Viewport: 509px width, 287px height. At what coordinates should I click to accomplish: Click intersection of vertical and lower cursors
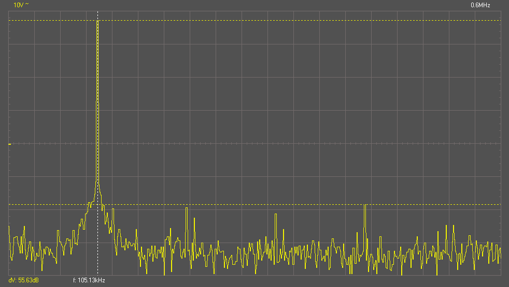point(97,204)
